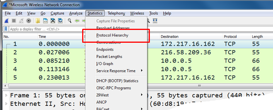The width and height of the screenshot is (273, 110).
Task: Select packet at time 0.230013
Action: click(x=138, y=78)
